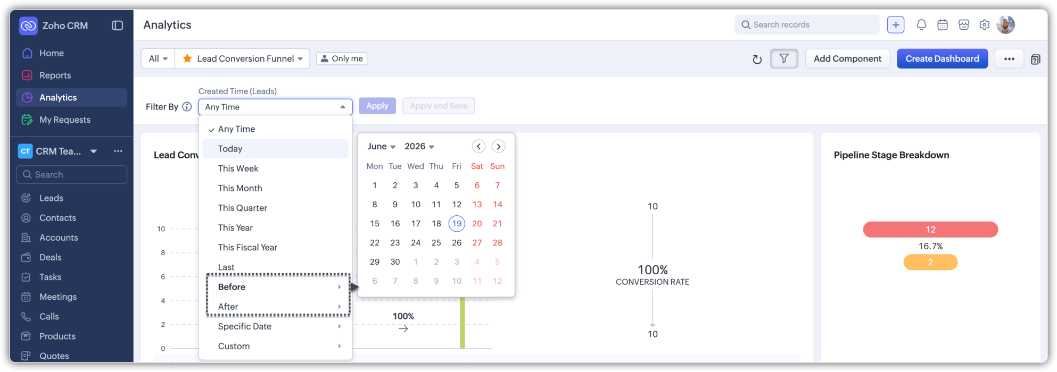The image size is (1057, 372).
Task: Click the refresh dashboard icon
Action: pyautogui.click(x=757, y=59)
